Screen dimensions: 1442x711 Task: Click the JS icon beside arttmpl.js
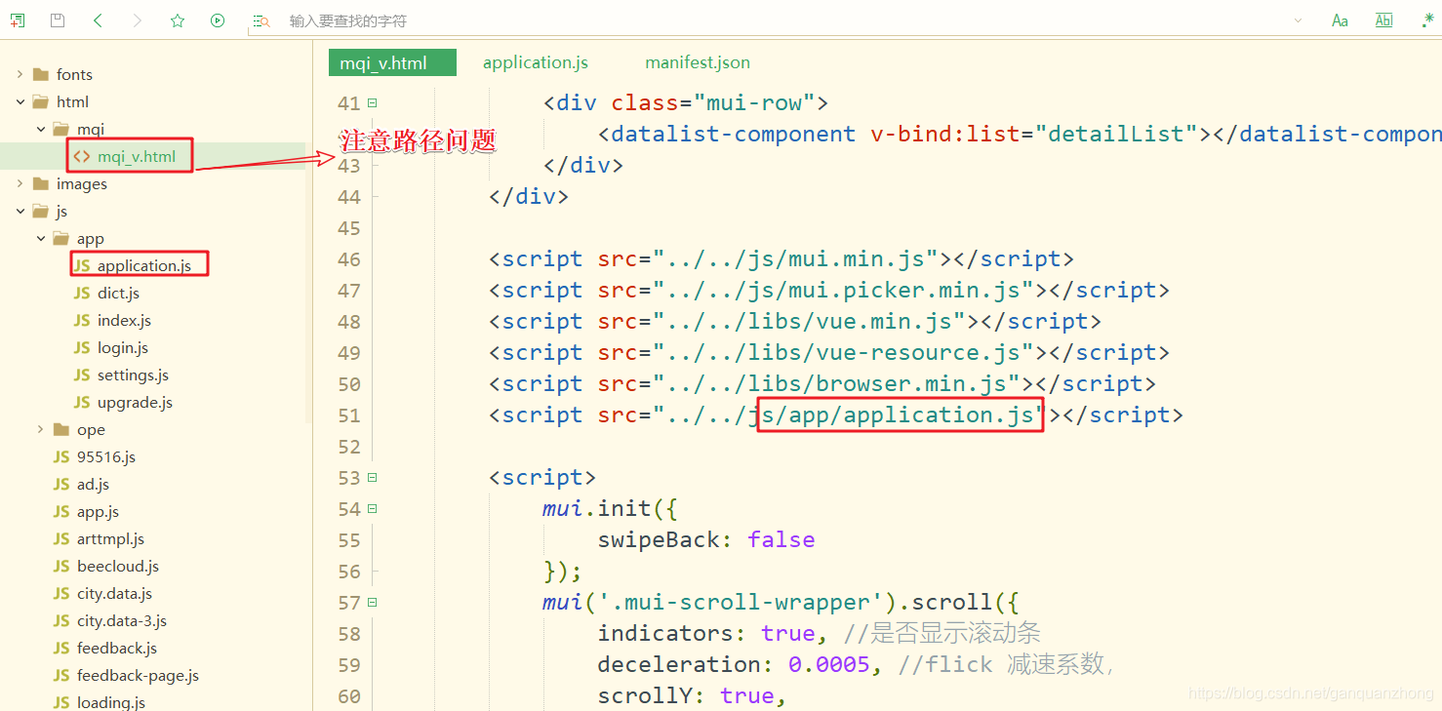(x=61, y=538)
